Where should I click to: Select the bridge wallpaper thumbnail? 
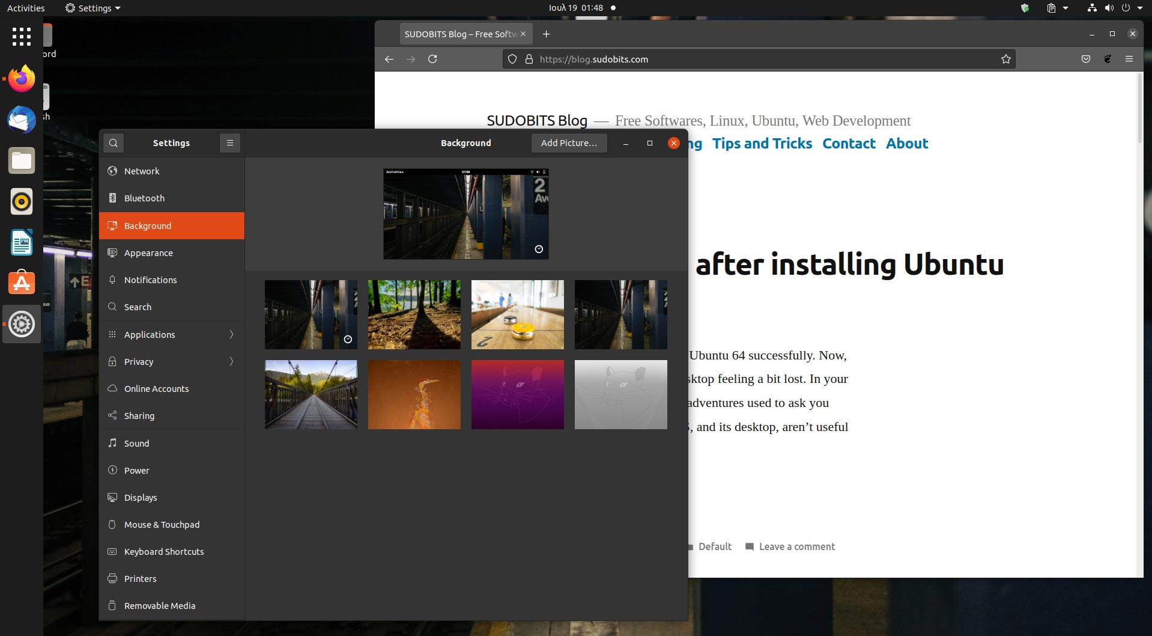pyautogui.click(x=311, y=394)
